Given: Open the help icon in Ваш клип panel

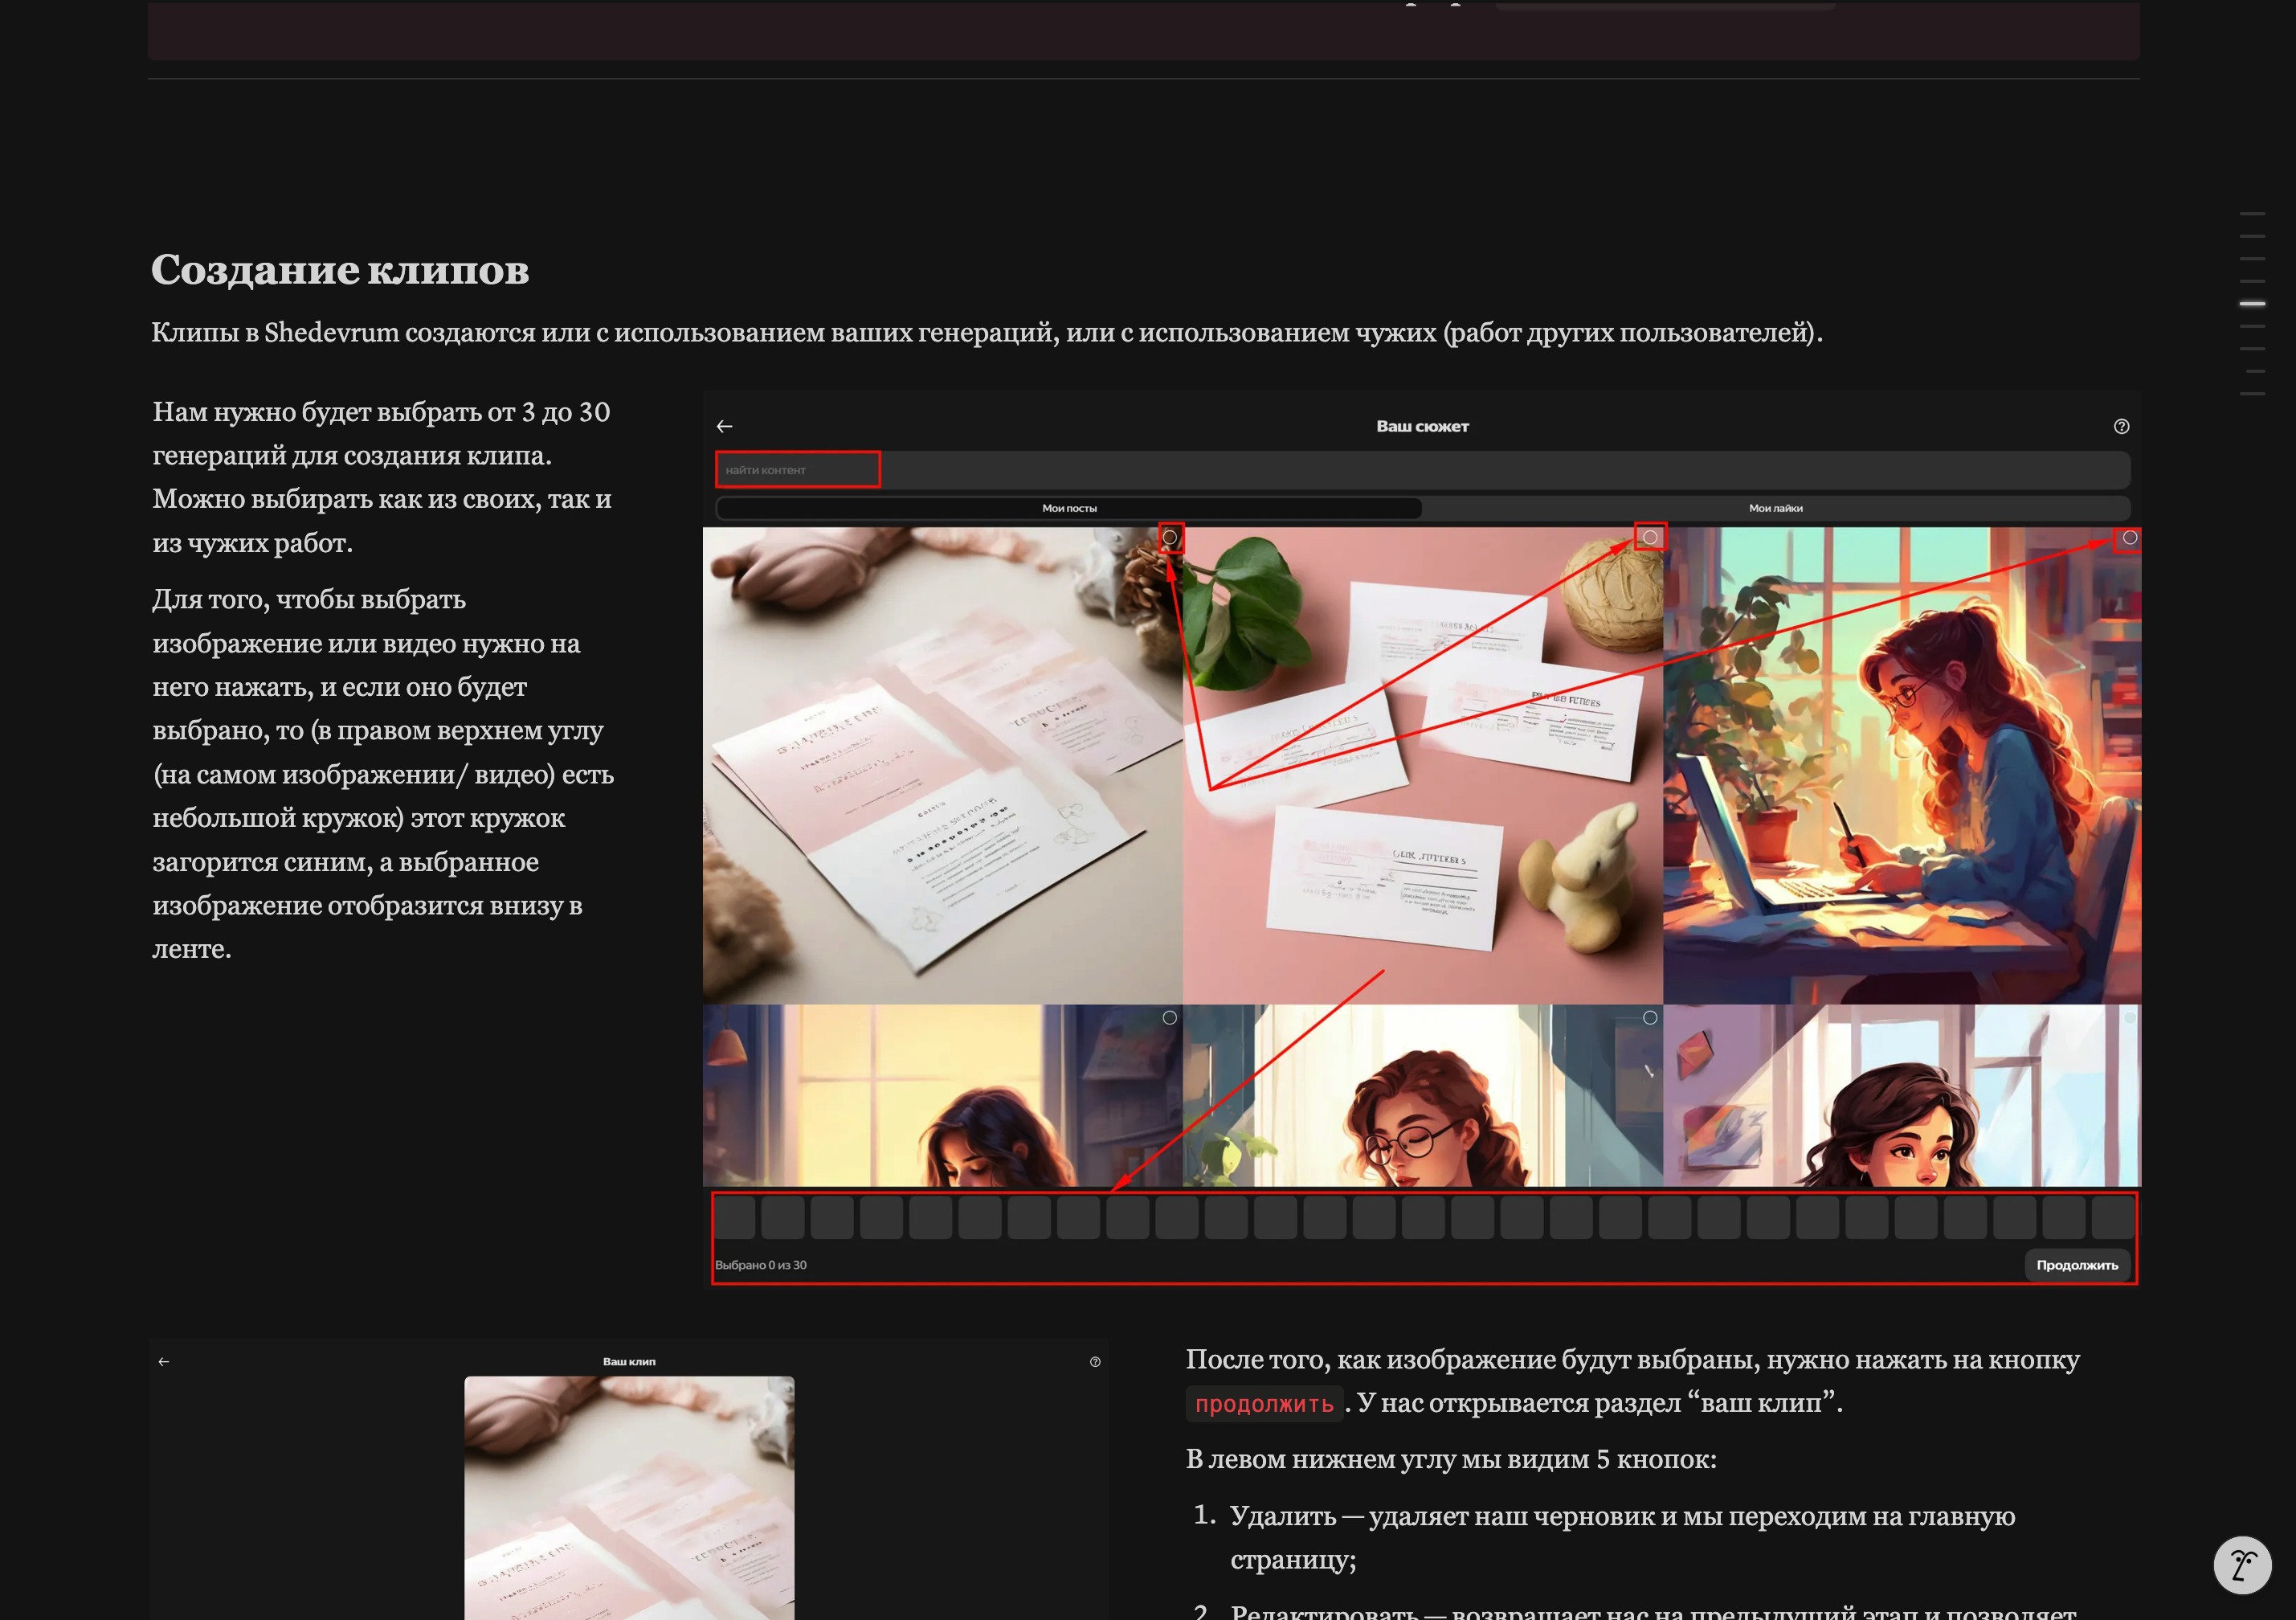Looking at the screenshot, I should [x=1095, y=1362].
